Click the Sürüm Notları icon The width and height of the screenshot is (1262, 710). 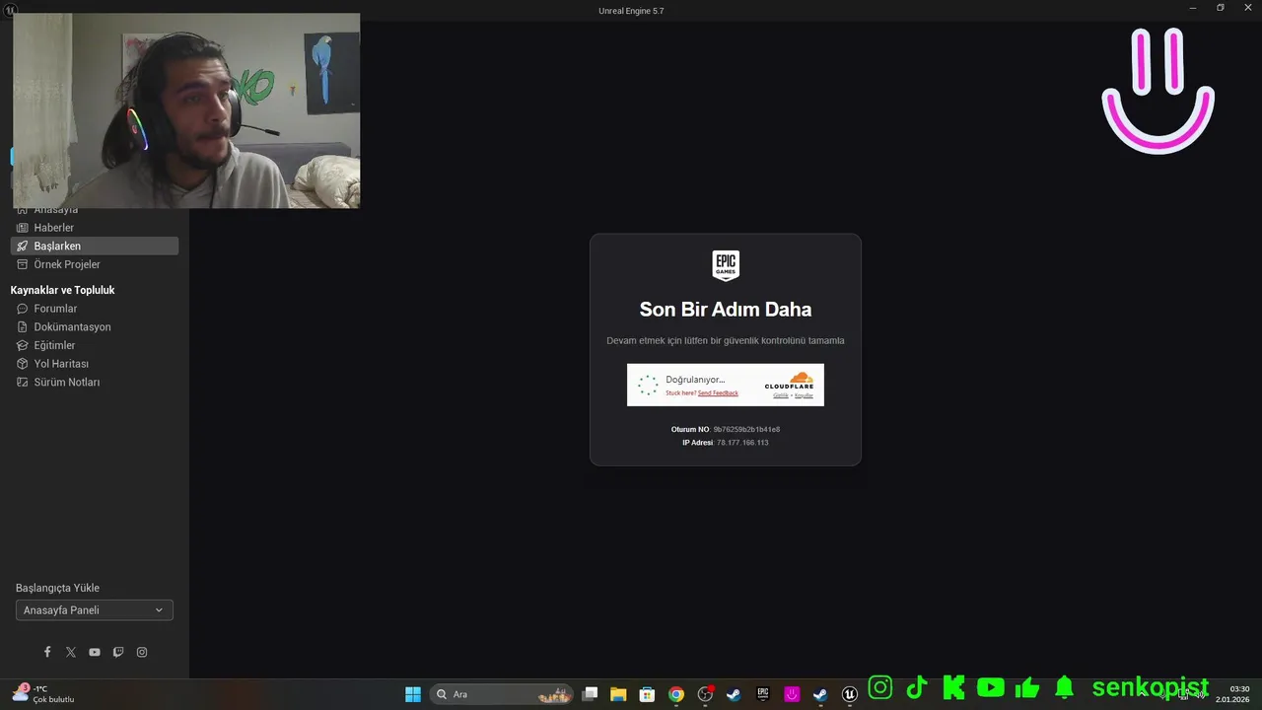coord(23,382)
